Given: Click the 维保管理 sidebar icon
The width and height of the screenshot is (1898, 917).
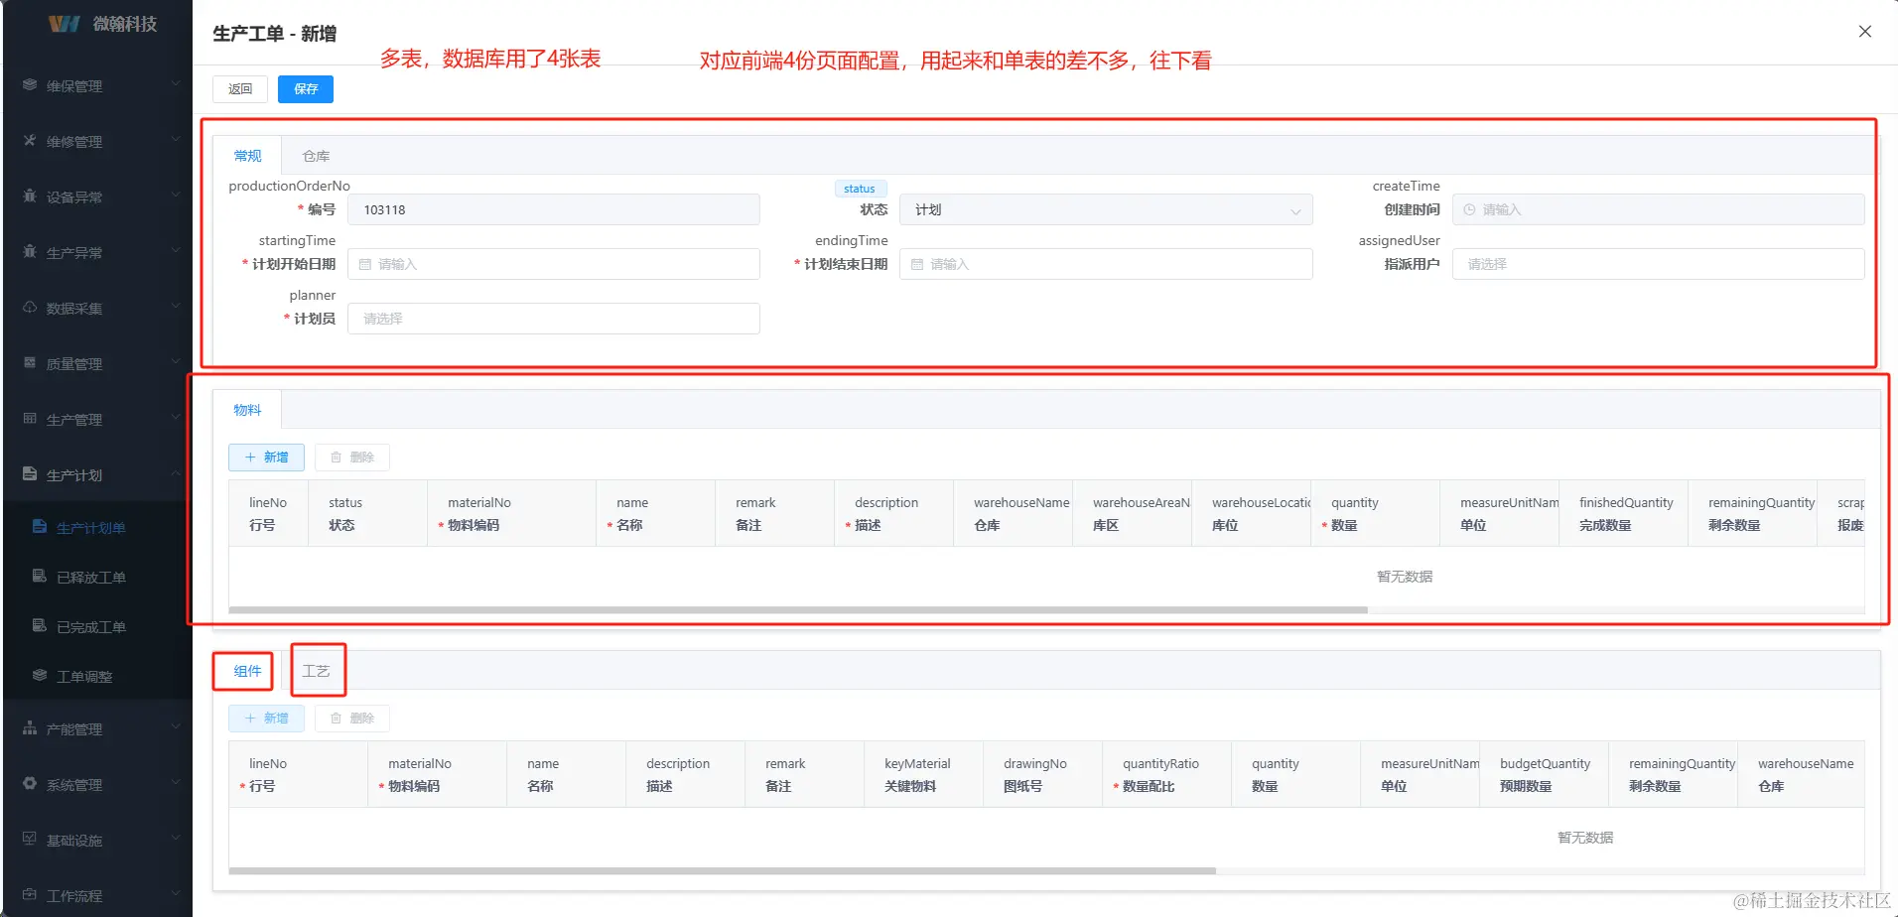Looking at the screenshot, I should click(x=30, y=85).
